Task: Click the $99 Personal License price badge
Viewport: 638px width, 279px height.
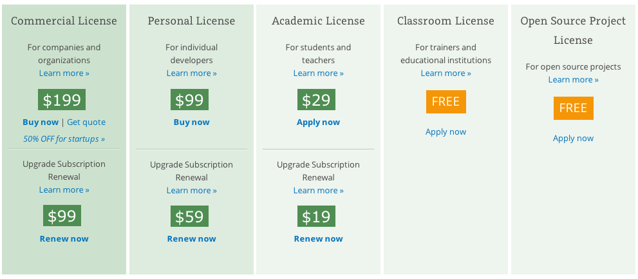Action: click(x=190, y=100)
